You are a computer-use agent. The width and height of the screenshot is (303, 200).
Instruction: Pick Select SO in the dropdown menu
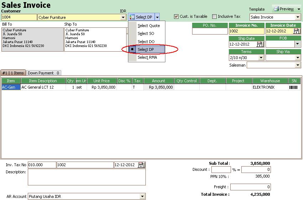pyautogui.click(x=146, y=33)
